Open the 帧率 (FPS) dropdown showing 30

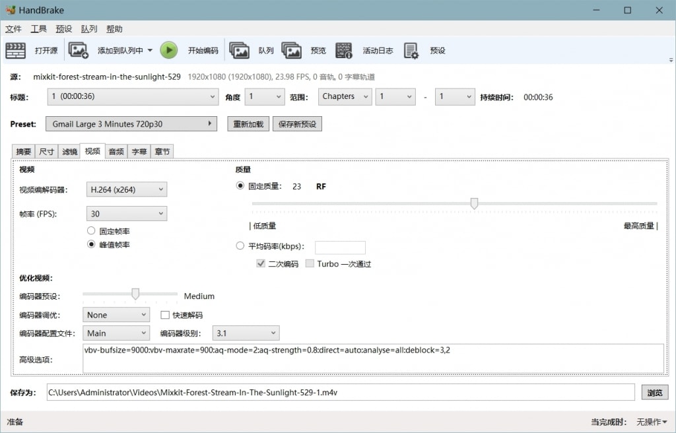pyautogui.click(x=126, y=213)
